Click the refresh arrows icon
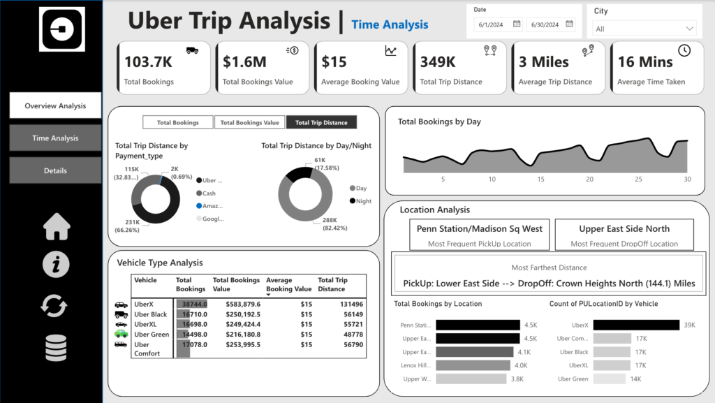715x403 pixels. pos(54,306)
